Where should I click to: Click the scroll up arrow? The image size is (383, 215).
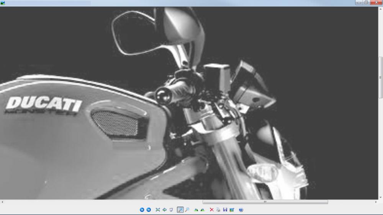(x=381, y=9)
